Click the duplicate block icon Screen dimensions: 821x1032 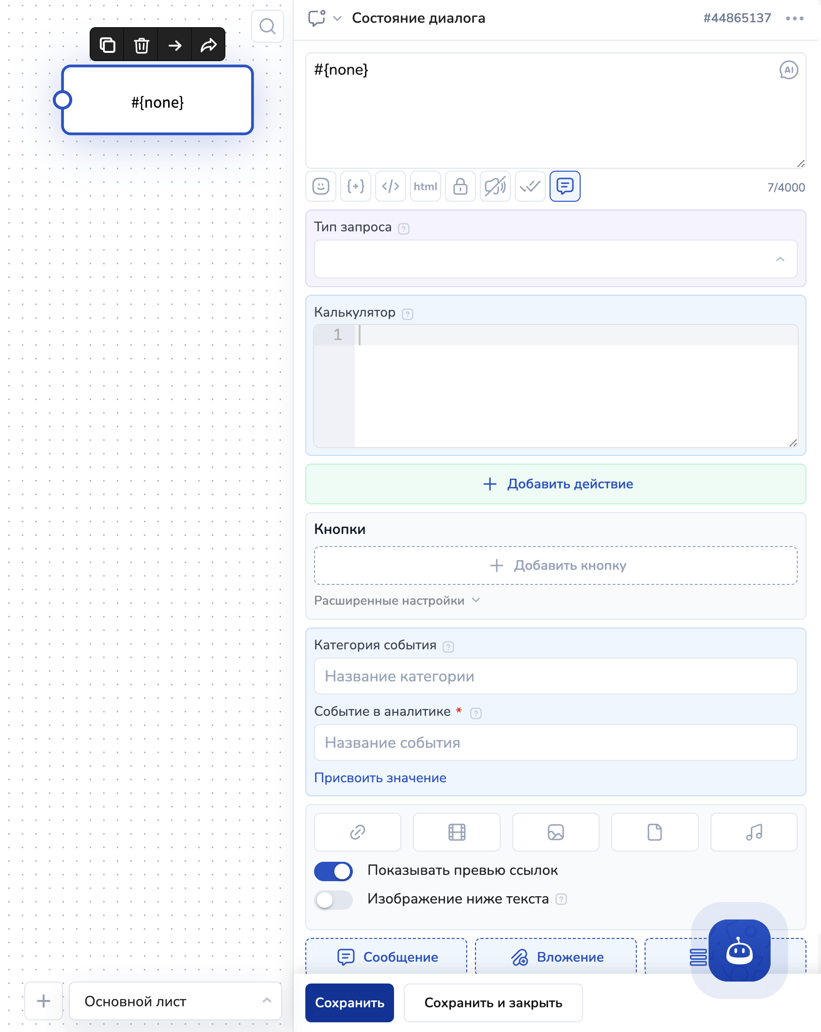107,45
